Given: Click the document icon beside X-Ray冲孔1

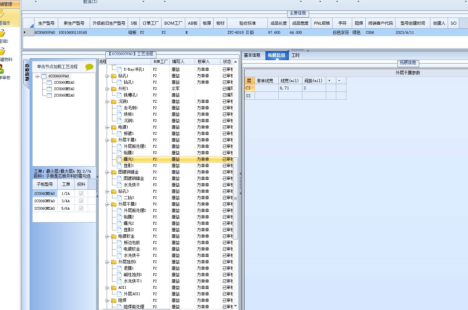Looking at the screenshot, I should point(119,69).
